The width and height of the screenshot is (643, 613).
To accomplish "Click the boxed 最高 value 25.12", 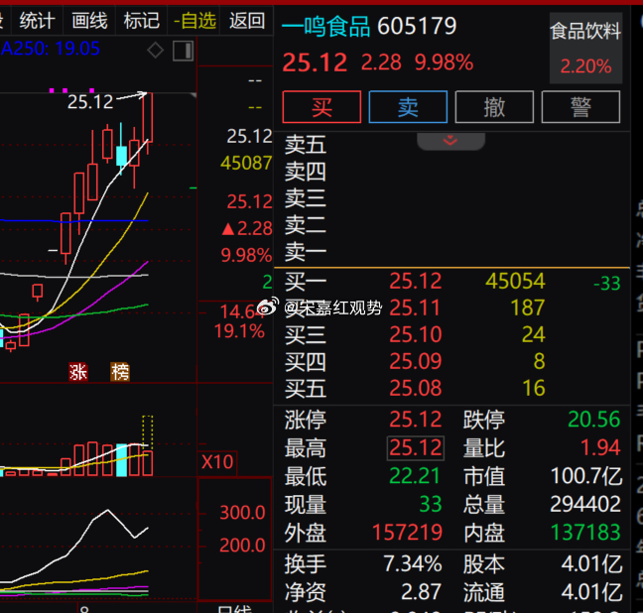I will [416, 447].
